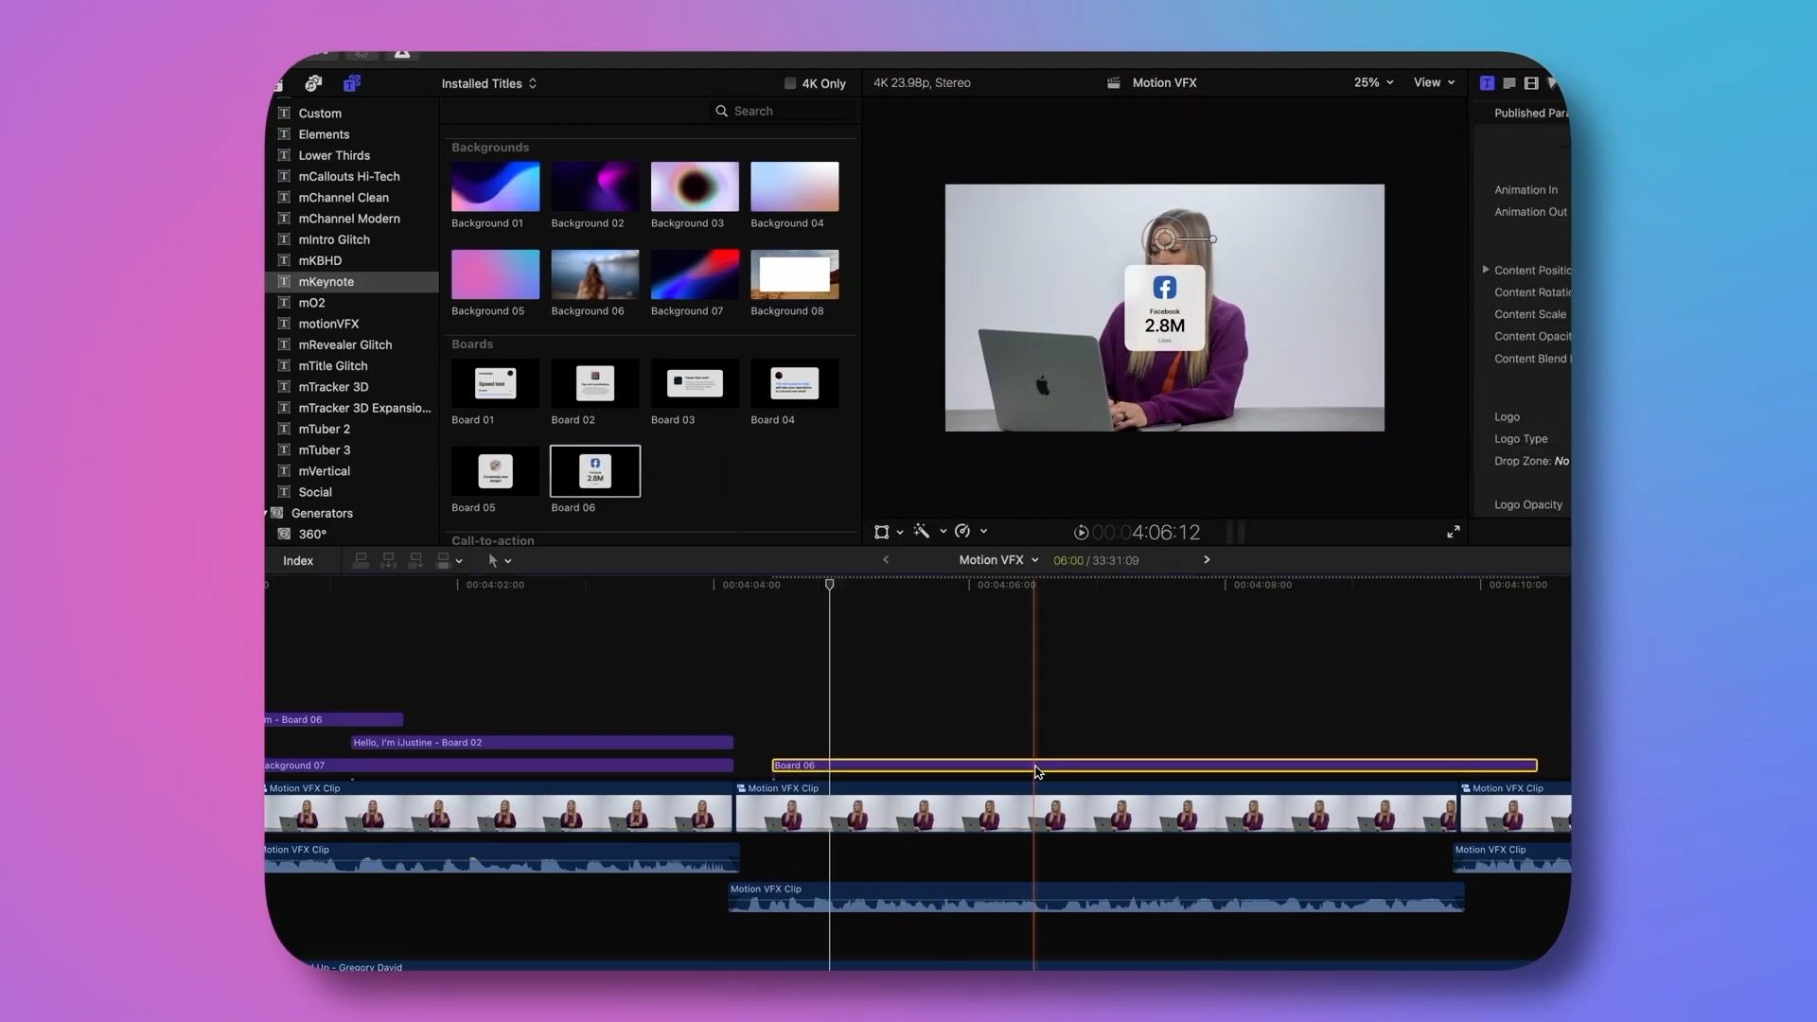Open the Photos and Audio sidebar
Screen dimensions: 1817x1022
pyautogui.click(x=313, y=83)
